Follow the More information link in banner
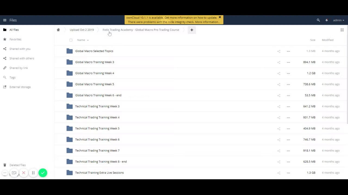Viewport: 348px width, 195px height. 207,22
